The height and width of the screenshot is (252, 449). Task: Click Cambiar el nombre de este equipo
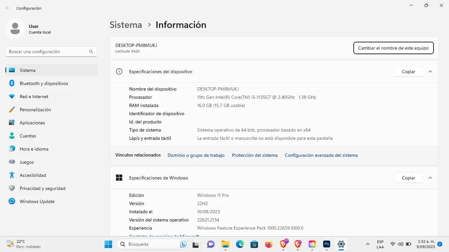pyautogui.click(x=393, y=48)
